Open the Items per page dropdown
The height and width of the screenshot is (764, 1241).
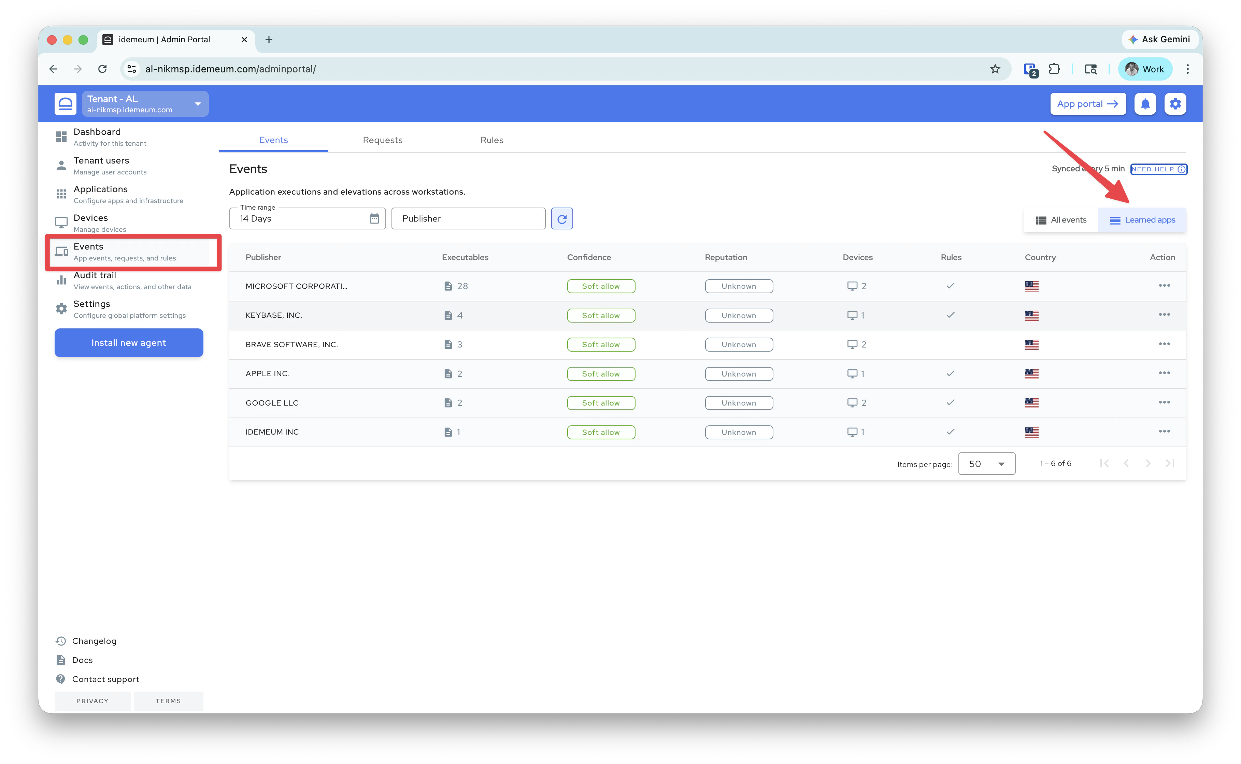(x=986, y=464)
